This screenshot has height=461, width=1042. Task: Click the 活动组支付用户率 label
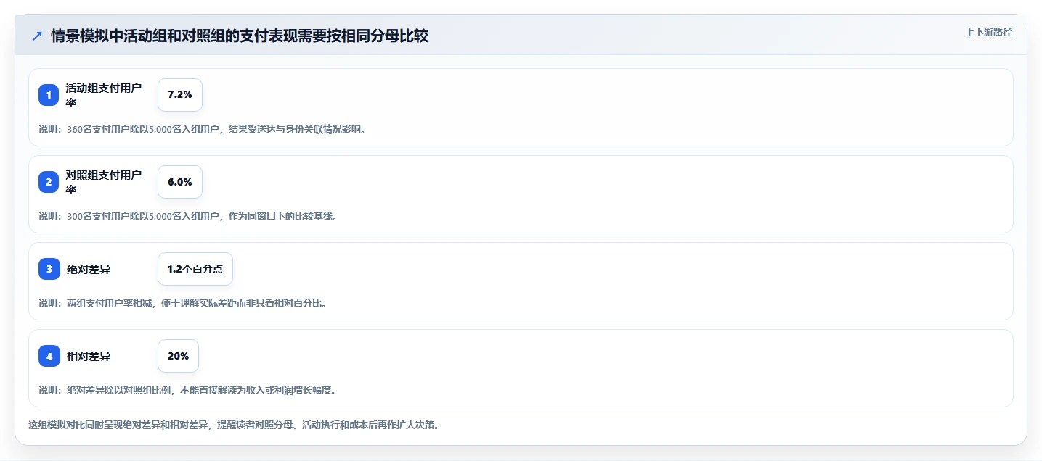[x=103, y=95]
